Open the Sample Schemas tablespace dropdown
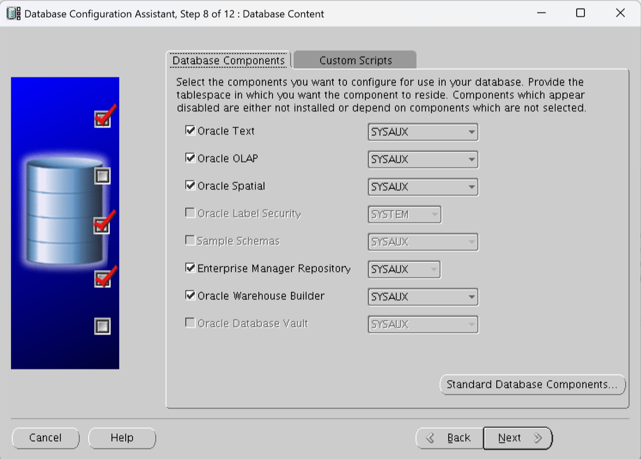The width and height of the screenshot is (641, 459). 422,242
